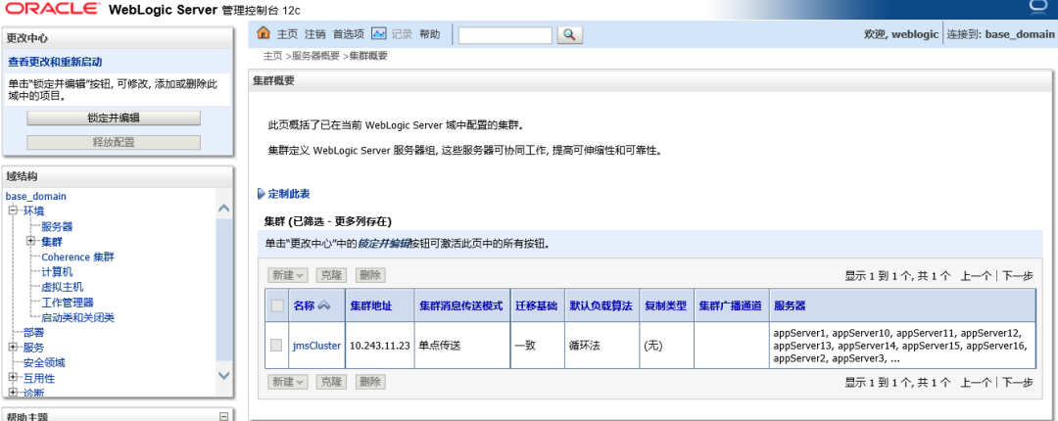Viewport: 1058px width, 421px height.
Task: Click the lower 删除 button
Action: tap(370, 382)
